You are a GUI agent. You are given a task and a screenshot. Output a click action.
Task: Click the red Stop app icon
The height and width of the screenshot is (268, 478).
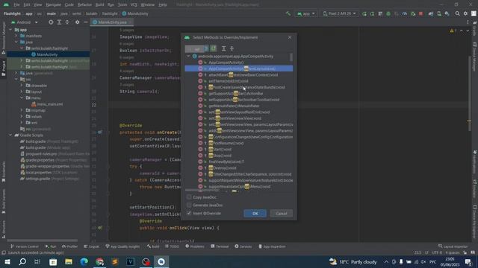[420, 13]
